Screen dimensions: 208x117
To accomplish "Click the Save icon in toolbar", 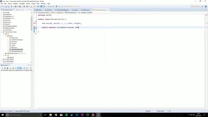I will pyautogui.click(x=6, y=6).
